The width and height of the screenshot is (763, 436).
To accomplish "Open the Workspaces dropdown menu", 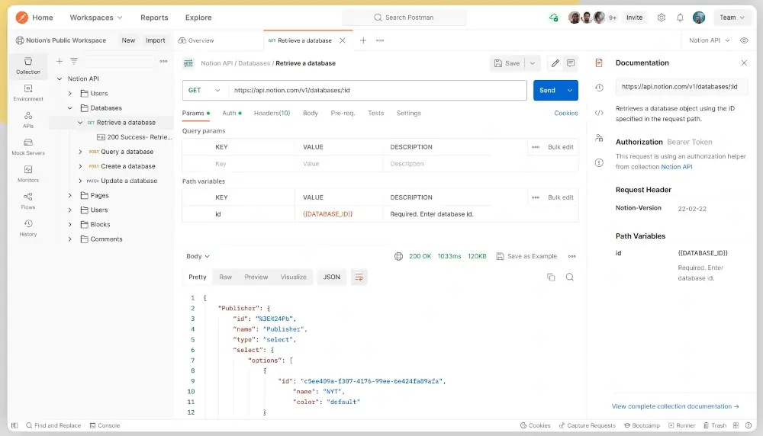I will pos(96,18).
